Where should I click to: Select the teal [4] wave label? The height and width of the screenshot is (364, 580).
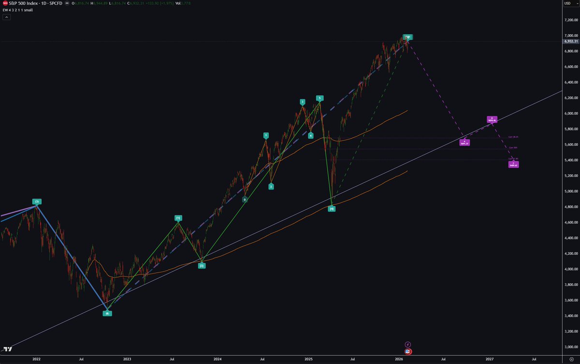332,209
